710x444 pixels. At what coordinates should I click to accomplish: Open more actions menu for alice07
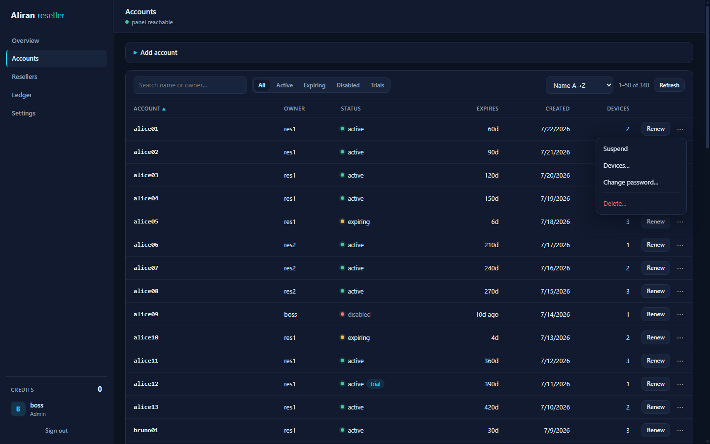click(680, 268)
